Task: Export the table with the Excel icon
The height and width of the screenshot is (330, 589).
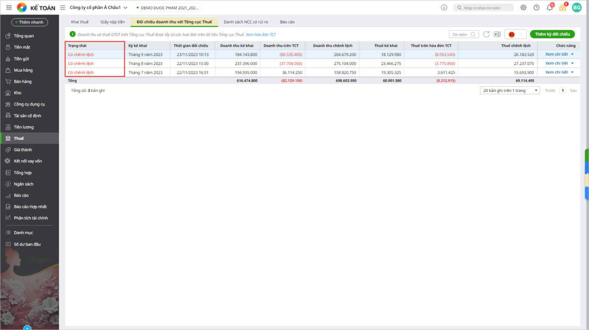Action: (x=497, y=34)
